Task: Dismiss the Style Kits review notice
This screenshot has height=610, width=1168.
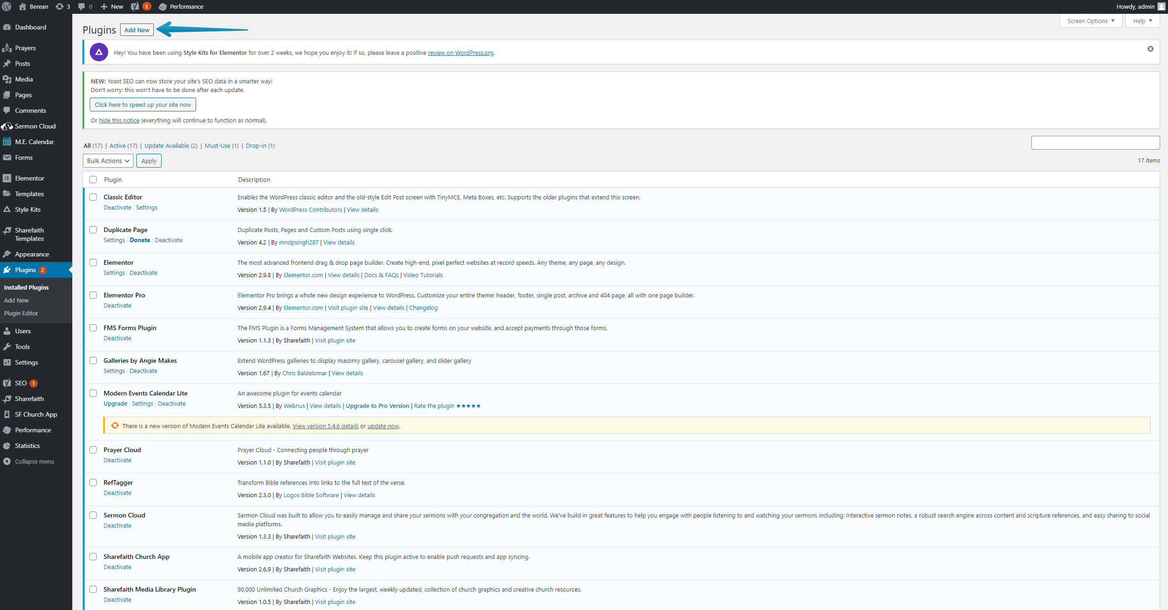Action: coord(1150,49)
